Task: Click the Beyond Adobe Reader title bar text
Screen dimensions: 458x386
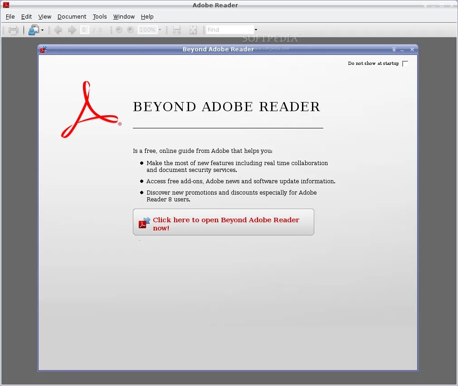Action: coord(218,49)
